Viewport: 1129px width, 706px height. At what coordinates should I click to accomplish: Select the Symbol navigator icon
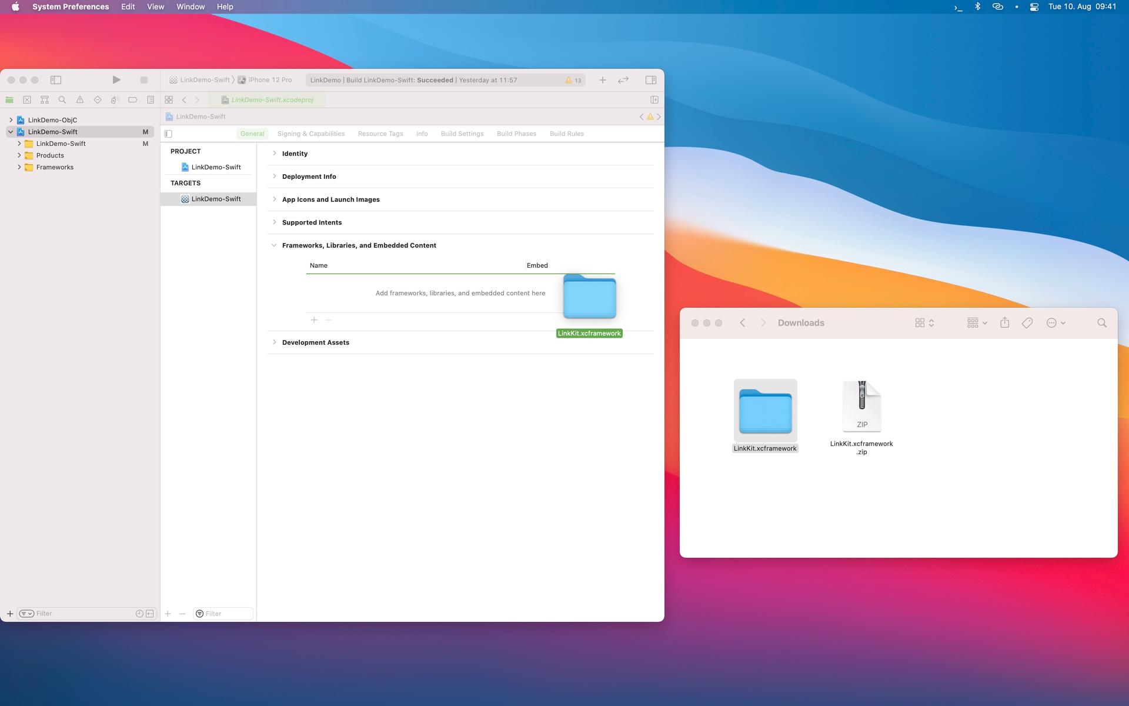[45, 100]
